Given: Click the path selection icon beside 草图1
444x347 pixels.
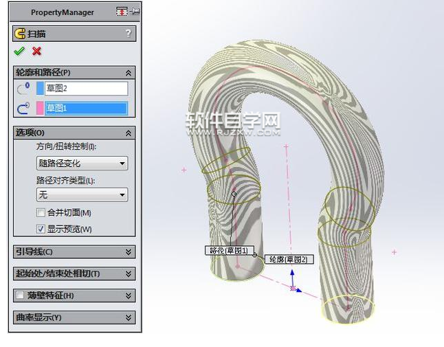Looking at the screenshot, I should 23,109.
